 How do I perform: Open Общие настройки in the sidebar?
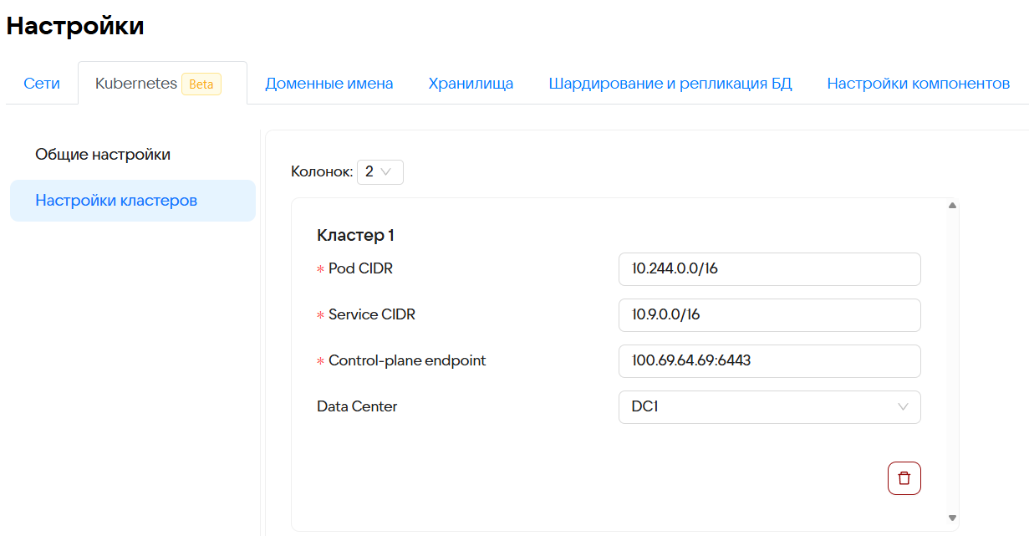133,155
